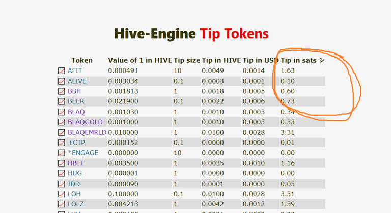Click the Tip size column header

pyautogui.click(x=187, y=60)
